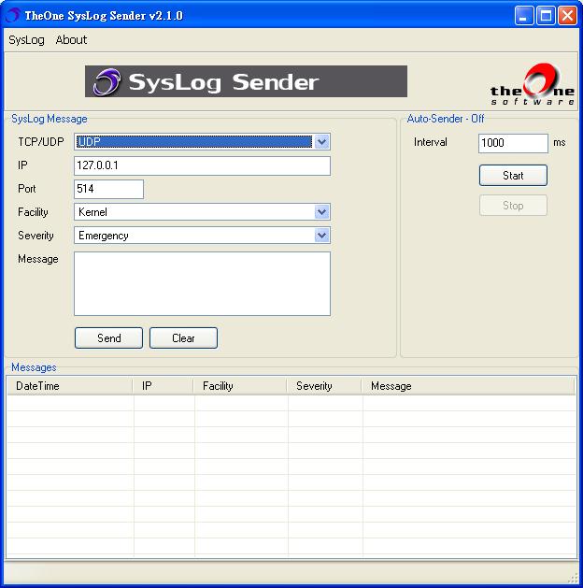
Task: Click the Facility label text
Action: tap(33, 212)
